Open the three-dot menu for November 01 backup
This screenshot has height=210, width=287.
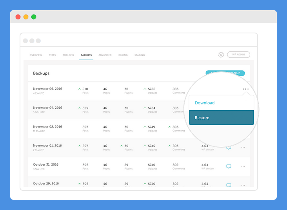243,148
